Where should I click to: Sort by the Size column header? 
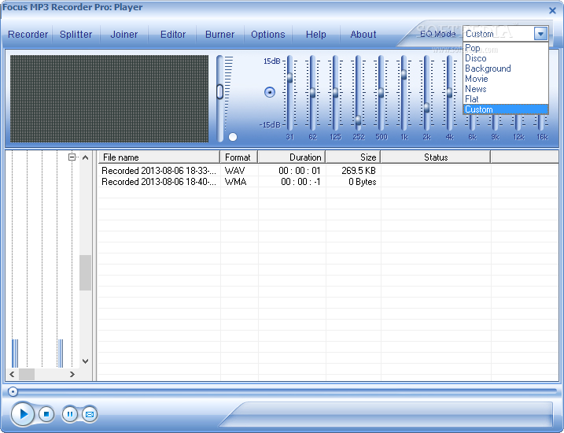tap(353, 157)
